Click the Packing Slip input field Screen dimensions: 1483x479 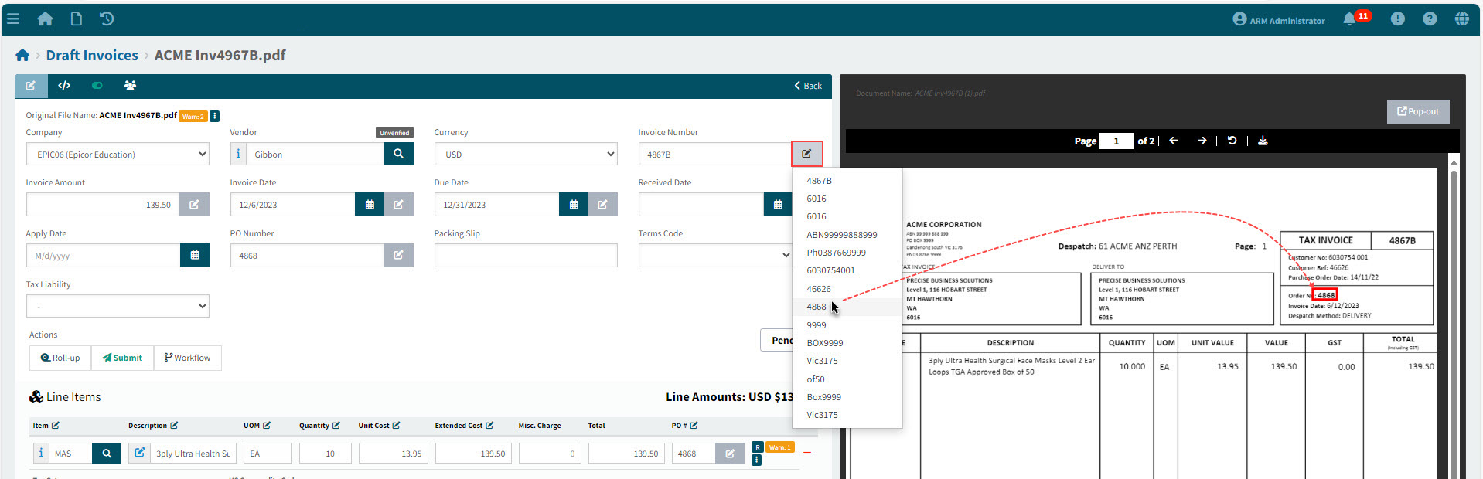(526, 256)
